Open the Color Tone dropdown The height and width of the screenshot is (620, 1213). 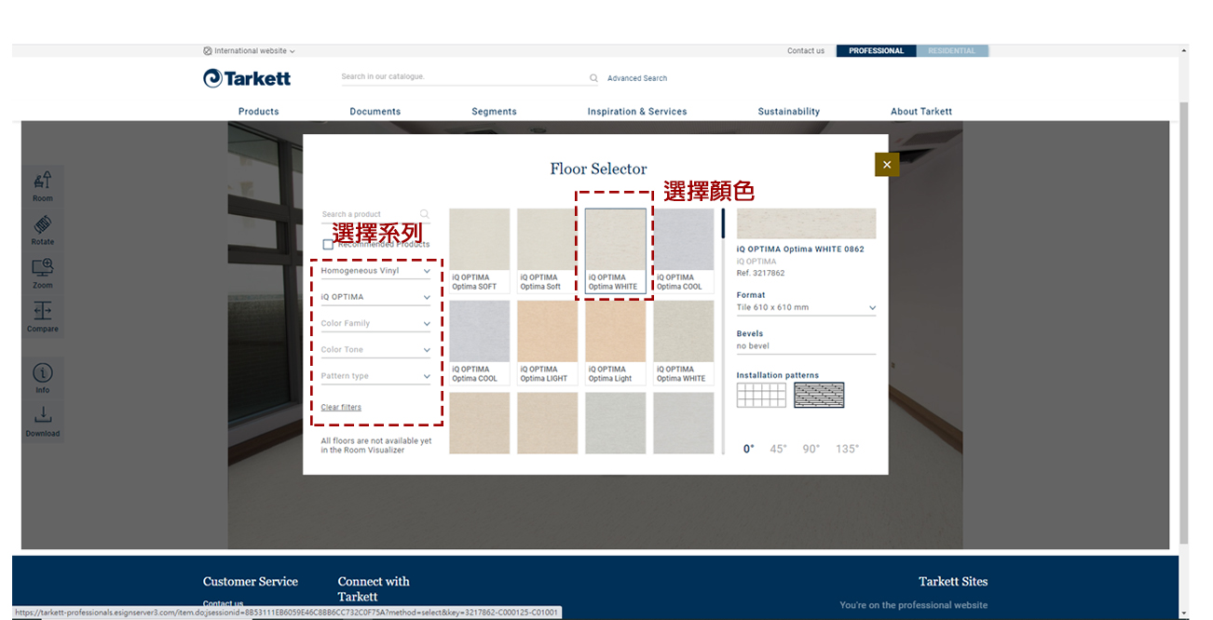pyautogui.click(x=376, y=349)
